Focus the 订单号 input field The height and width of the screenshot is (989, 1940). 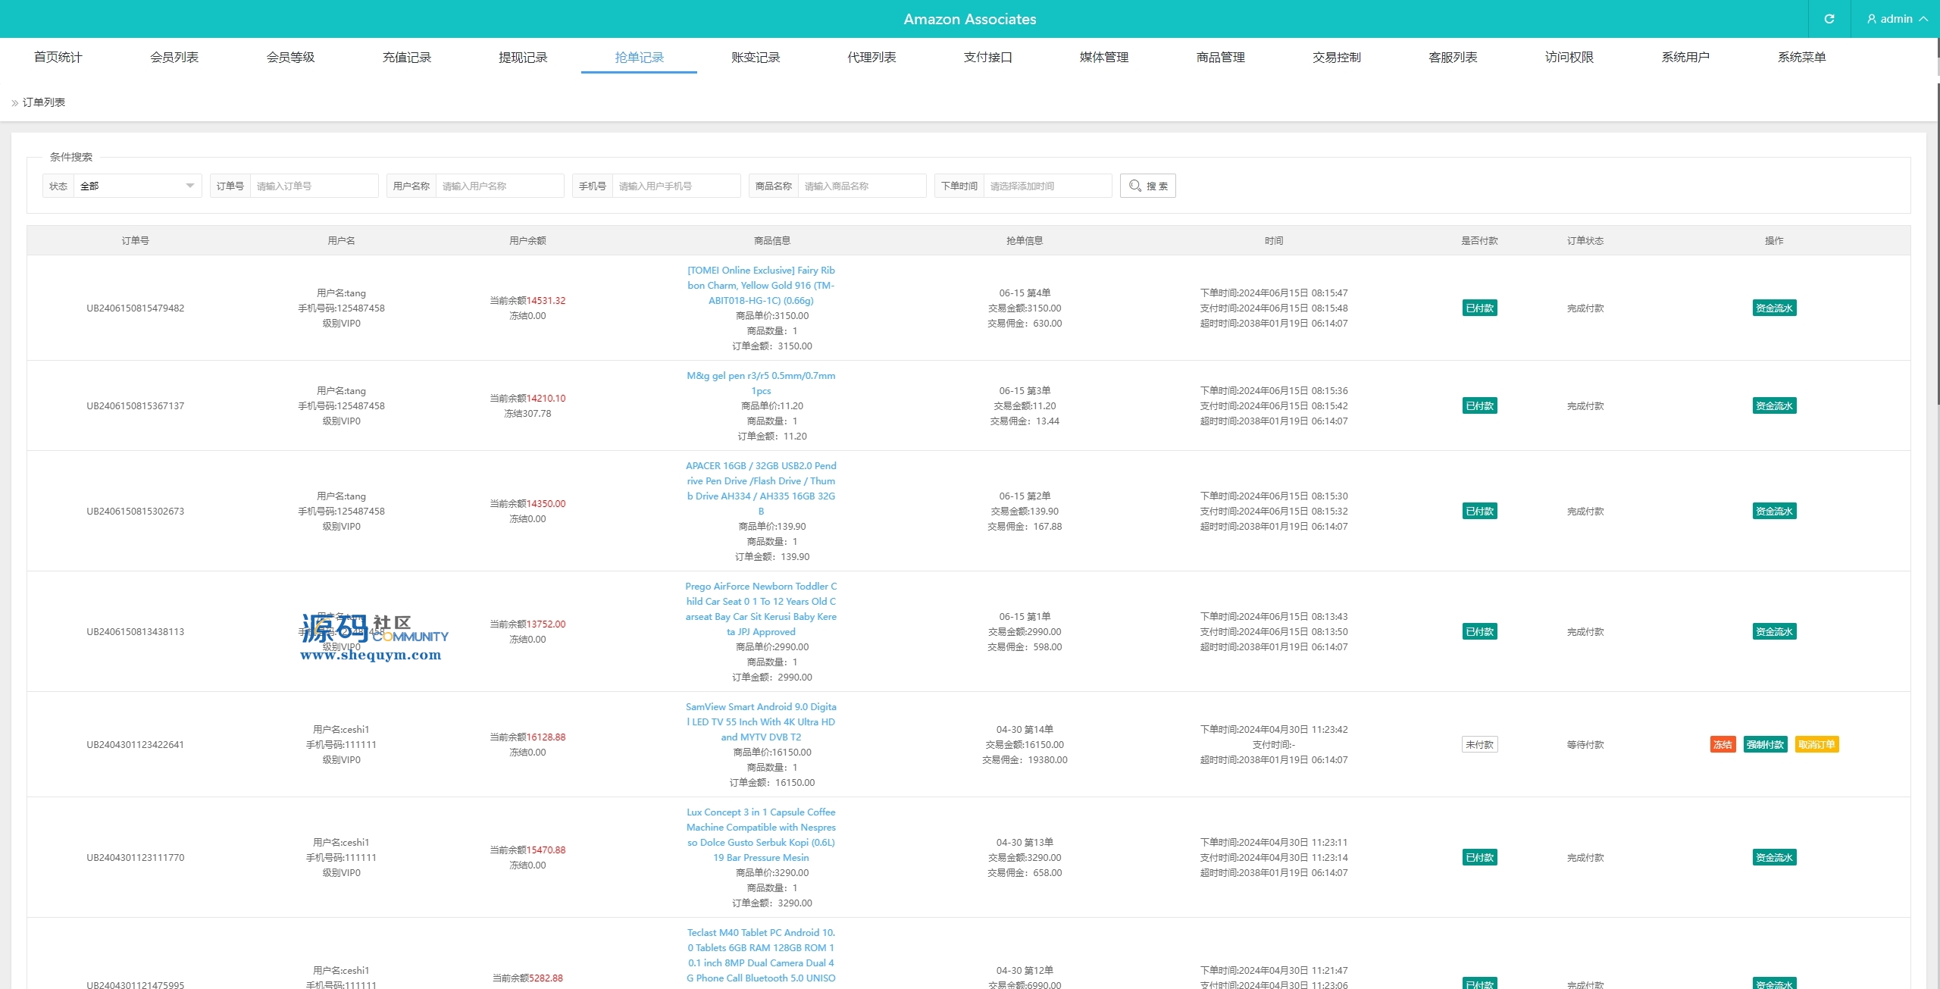tap(314, 186)
